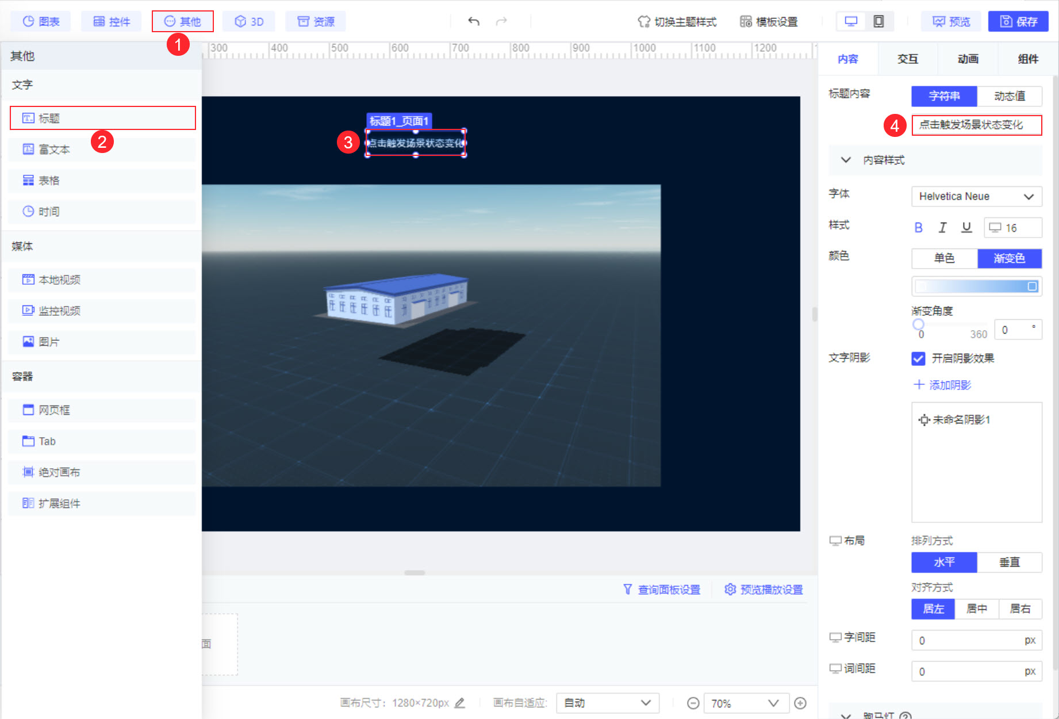Align text 居中 center

pos(977,609)
